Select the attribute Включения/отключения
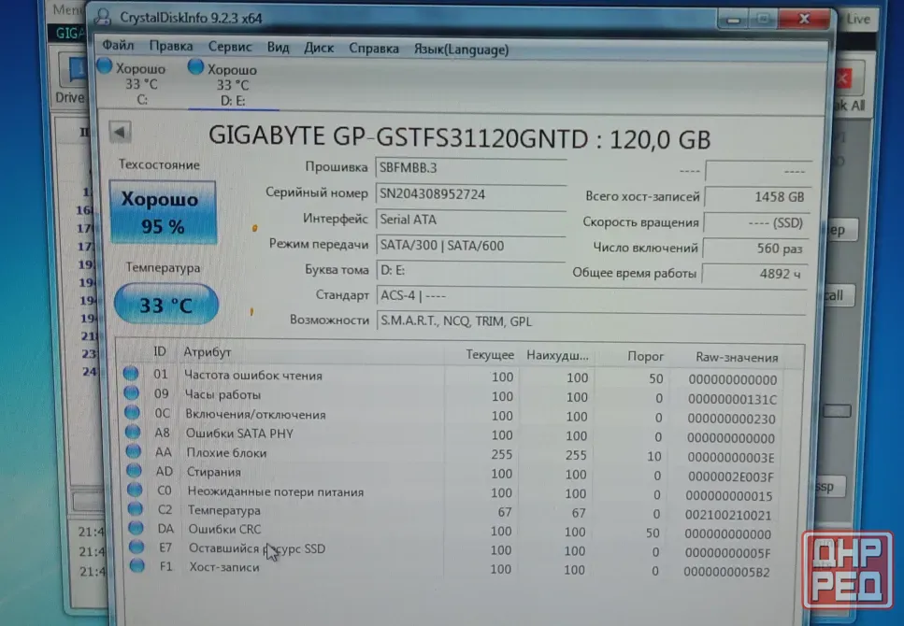Viewport: 904px width, 626px height. (255, 415)
